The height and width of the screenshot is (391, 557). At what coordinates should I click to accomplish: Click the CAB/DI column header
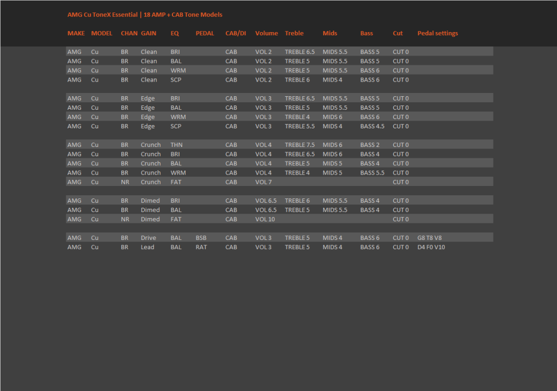pos(236,33)
